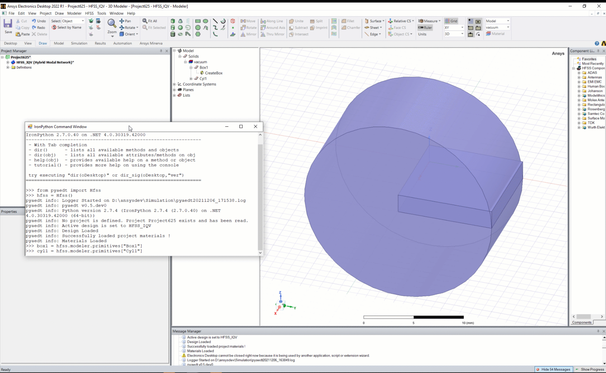The width and height of the screenshot is (606, 373).
Task: Toggle snap to arc center mode icon
Action: (478, 34)
